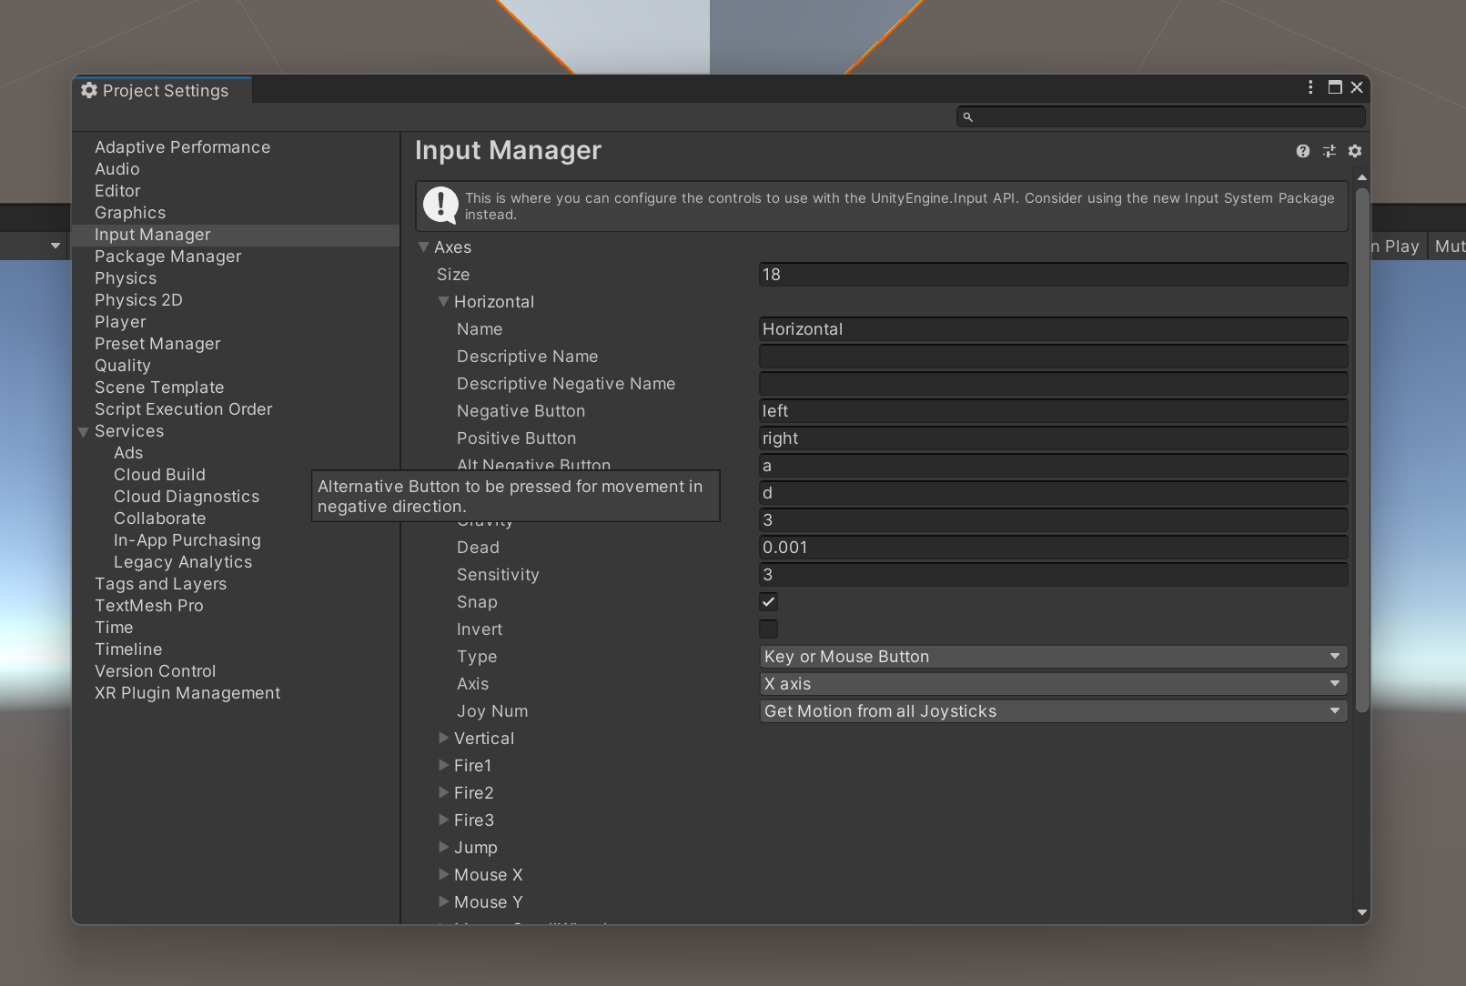Open Cloud Diagnostics under Services
The image size is (1466, 986).
point(187,497)
